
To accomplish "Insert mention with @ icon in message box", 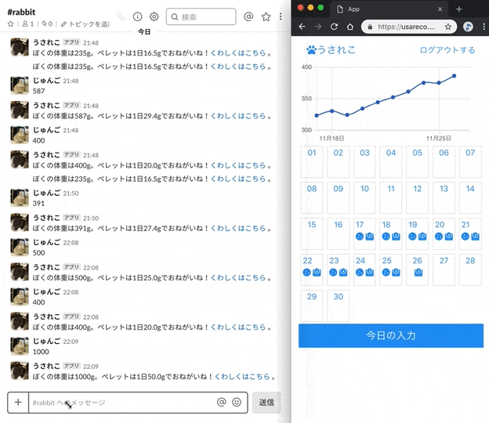I will (x=222, y=403).
